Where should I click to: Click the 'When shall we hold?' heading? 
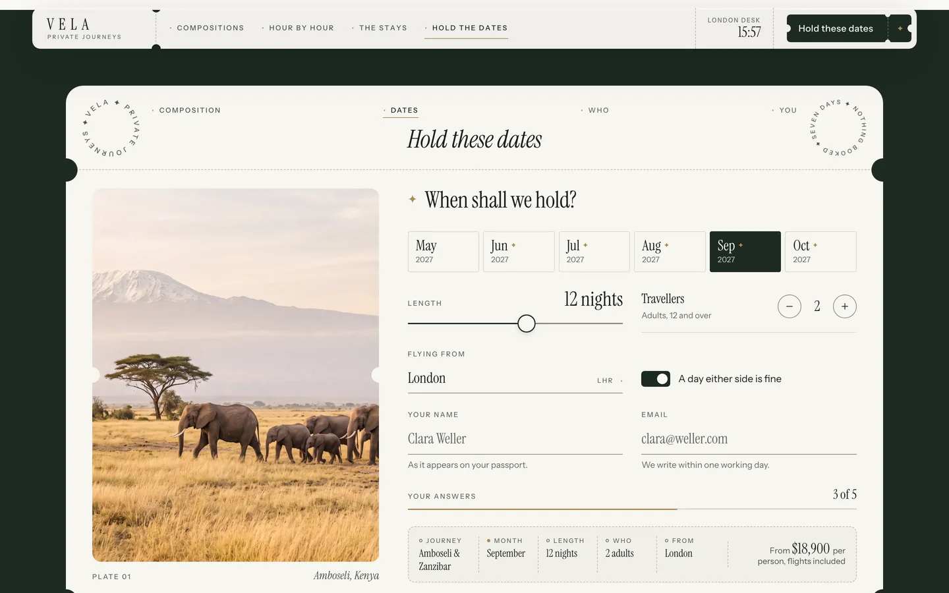[x=500, y=200]
